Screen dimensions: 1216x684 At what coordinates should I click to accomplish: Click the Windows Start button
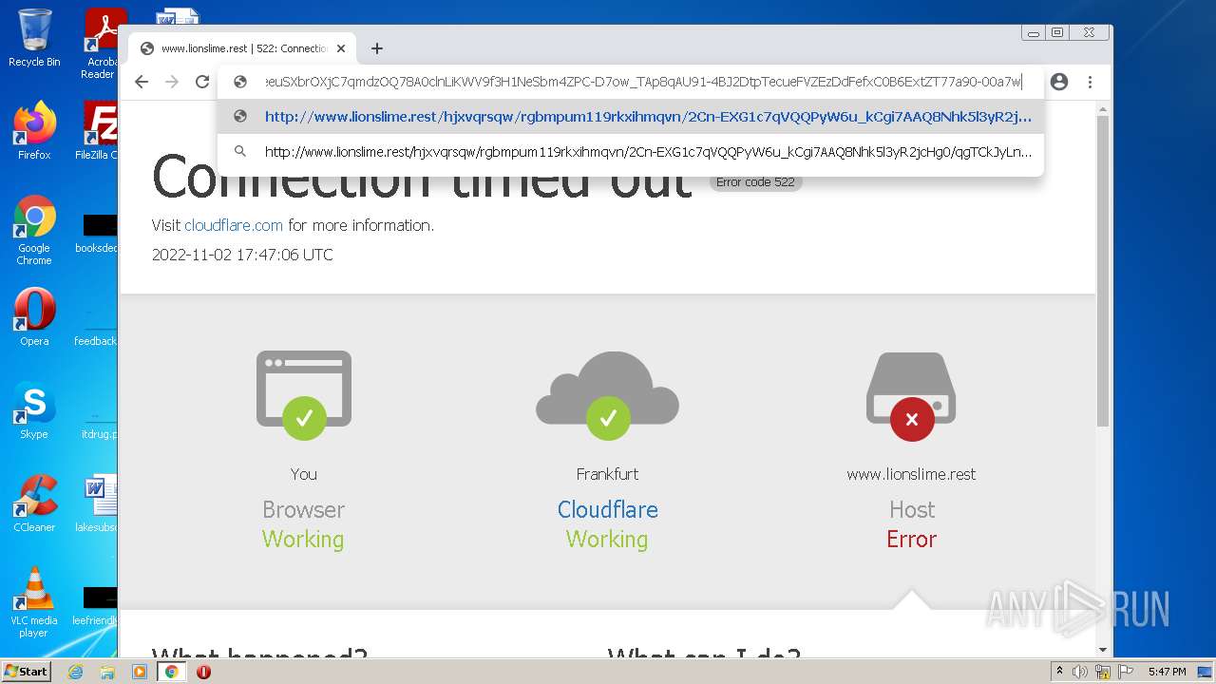(26, 672)
